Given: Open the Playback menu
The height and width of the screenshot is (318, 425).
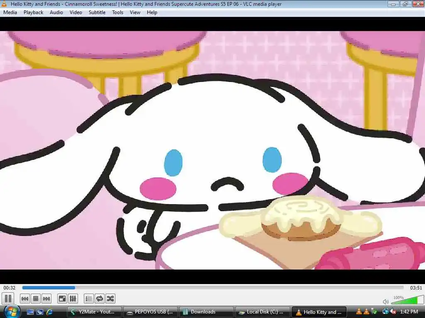Looking at the screenshot, I should [33, 12].
